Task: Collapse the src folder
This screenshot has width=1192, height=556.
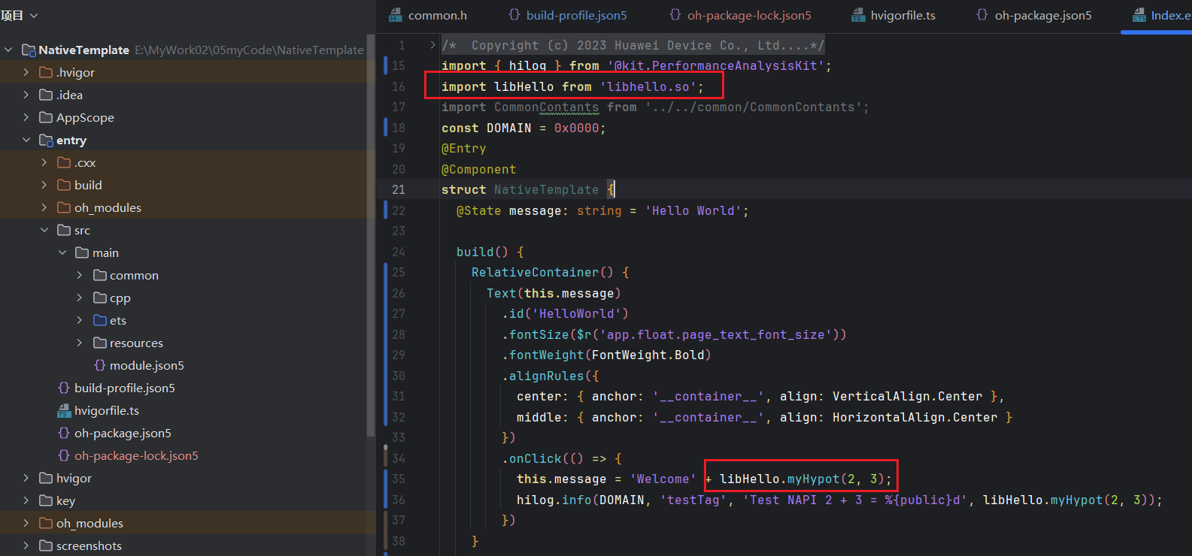Action: pyautogui.click(x=44, y=231)
